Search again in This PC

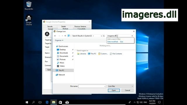(92, 54)
